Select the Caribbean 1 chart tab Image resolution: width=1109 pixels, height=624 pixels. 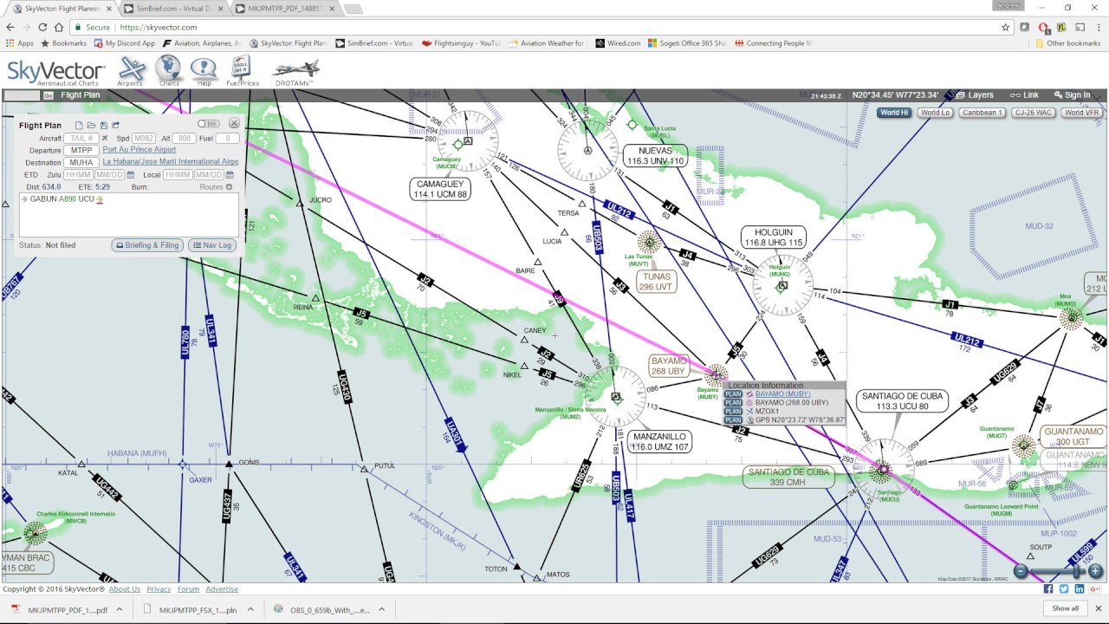click(983, 113)
